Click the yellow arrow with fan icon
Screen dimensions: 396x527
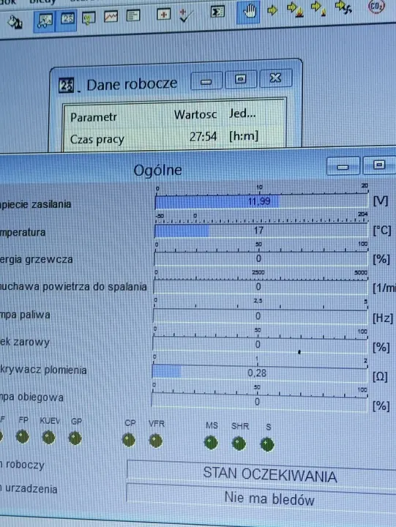coord(343,7)
